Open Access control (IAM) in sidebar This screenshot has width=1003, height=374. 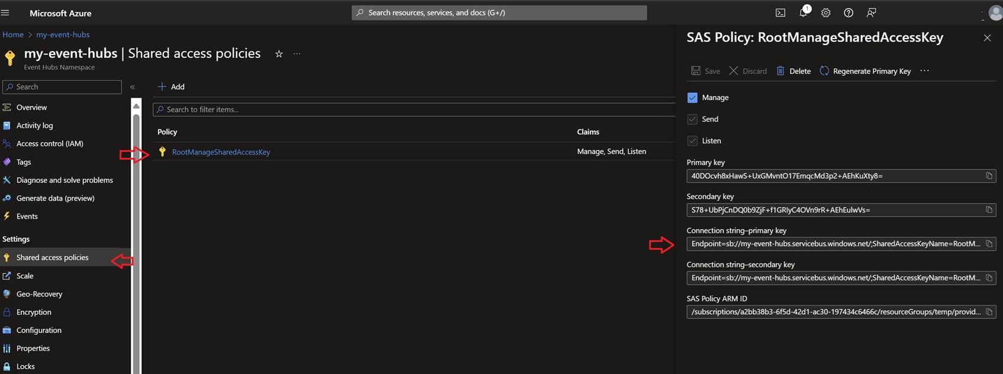[50, 144]
